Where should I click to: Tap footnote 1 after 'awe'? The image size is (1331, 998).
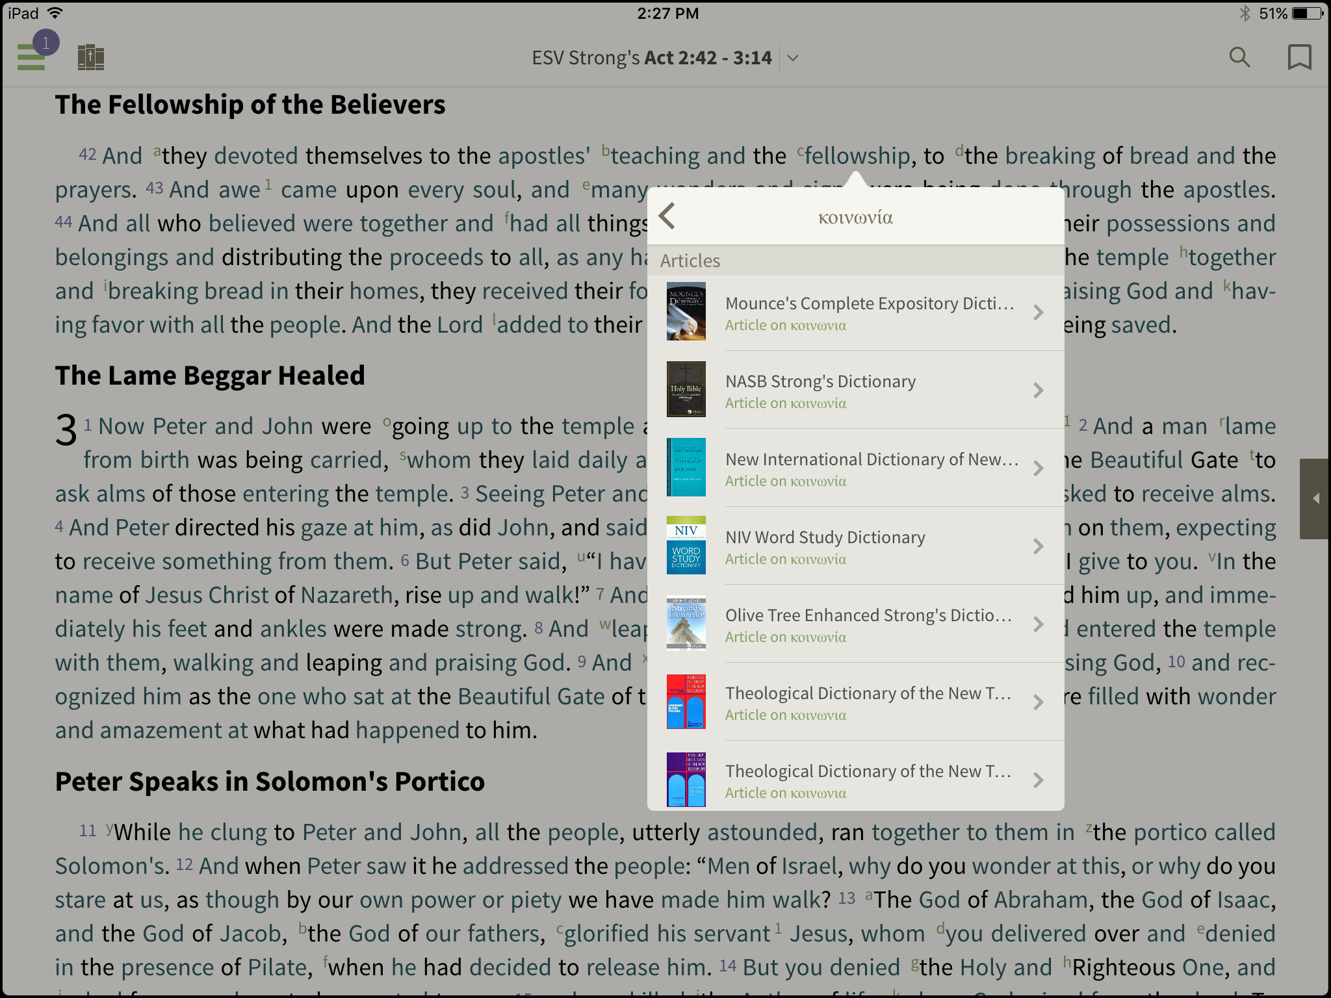pyautogui.click(x=268, y=185)
